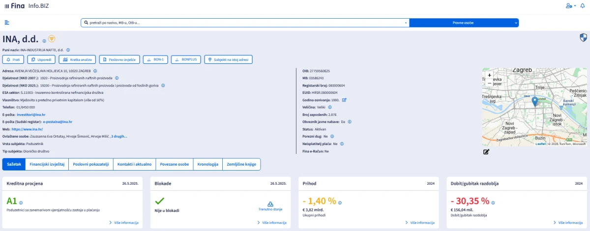Click the Prati button
The width and height of the screenshot is (590, 231).
[x=13, y=59]
